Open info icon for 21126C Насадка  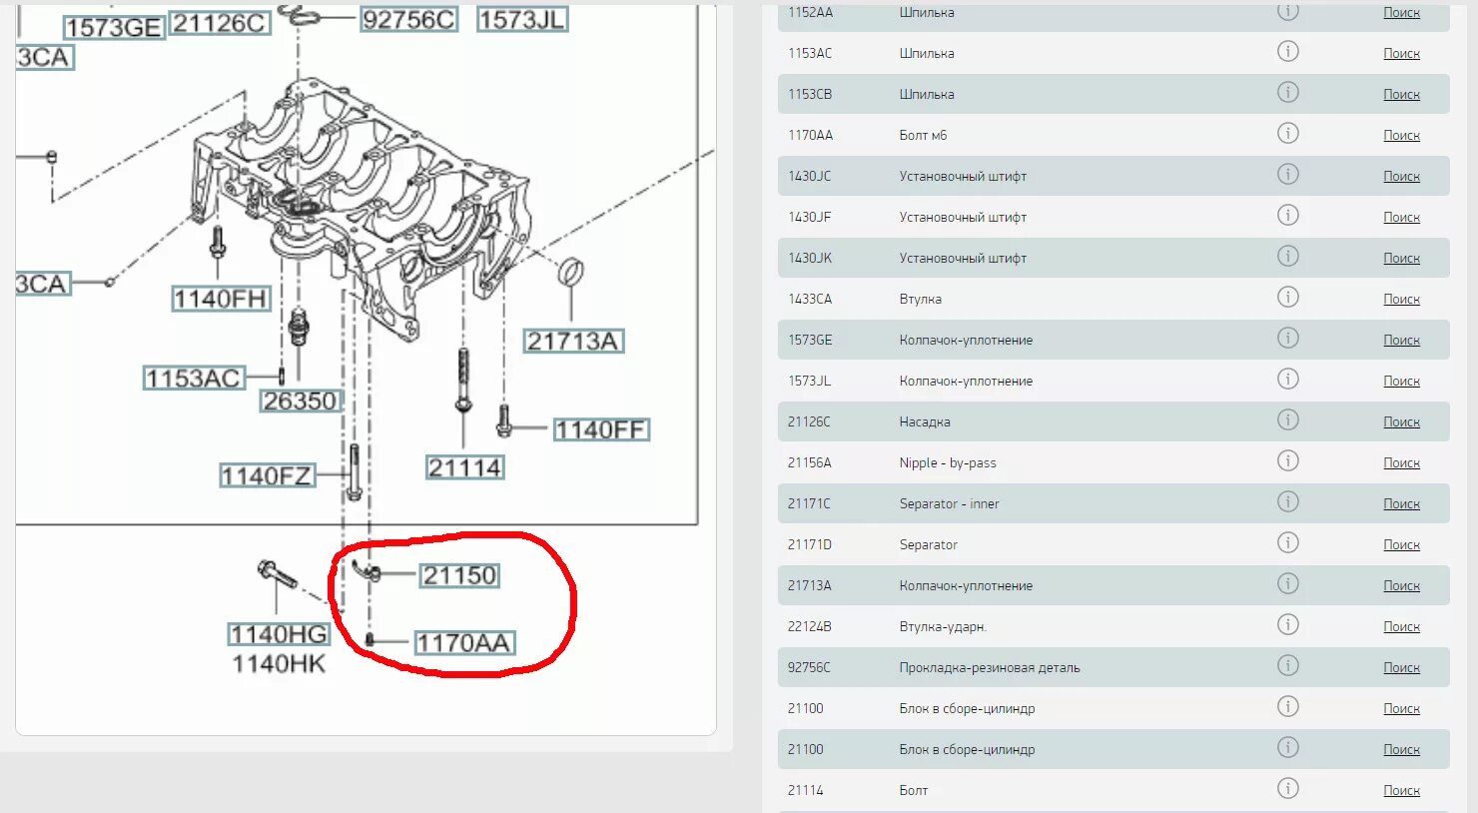coord(1288,419)
